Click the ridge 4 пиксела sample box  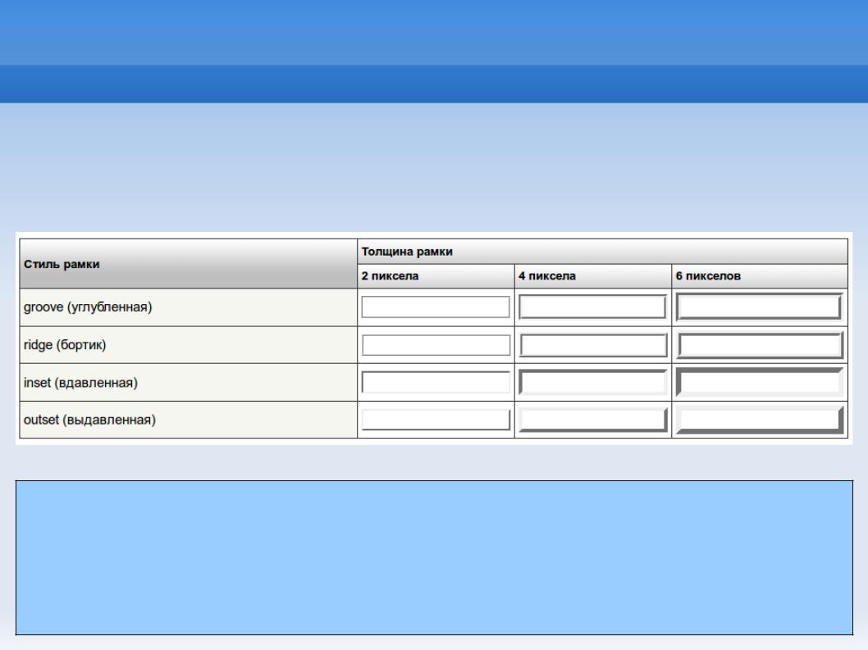[593, 345]
